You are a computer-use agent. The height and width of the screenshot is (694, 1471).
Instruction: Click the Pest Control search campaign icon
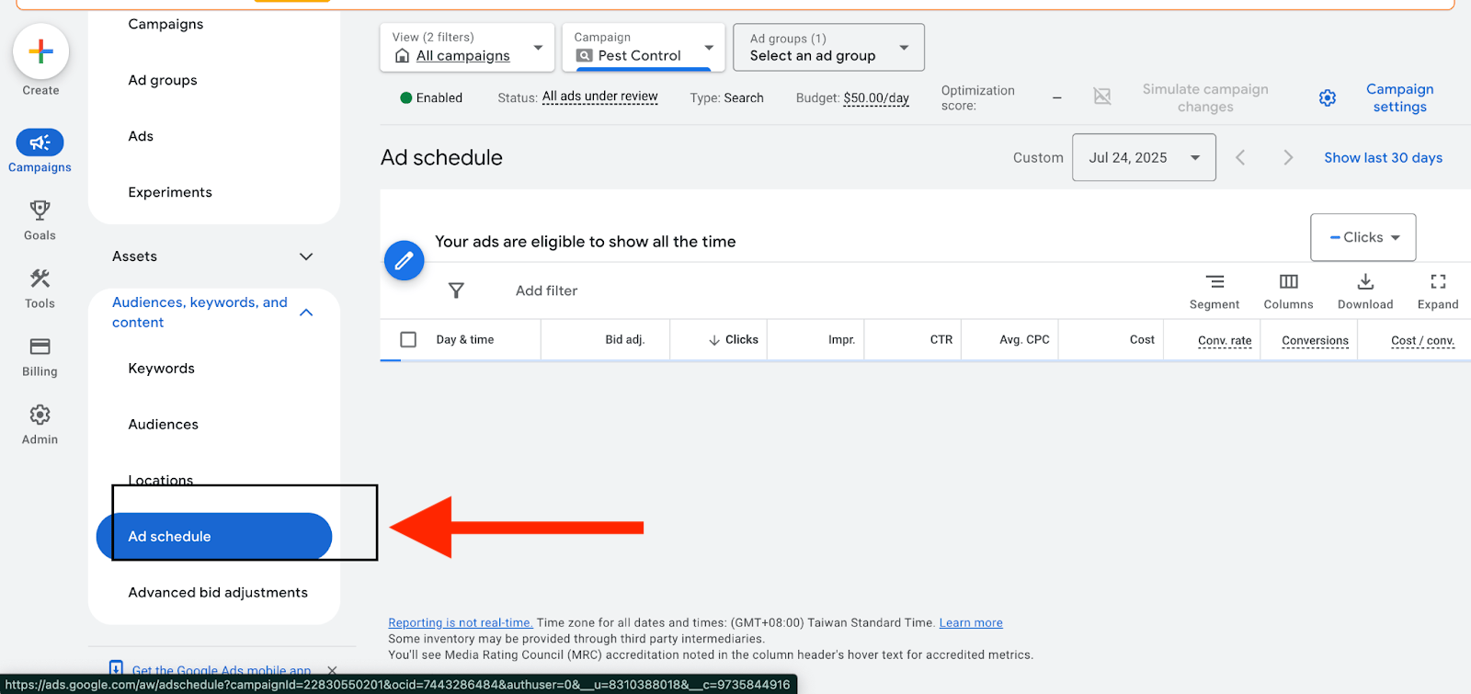pos(584,56)
